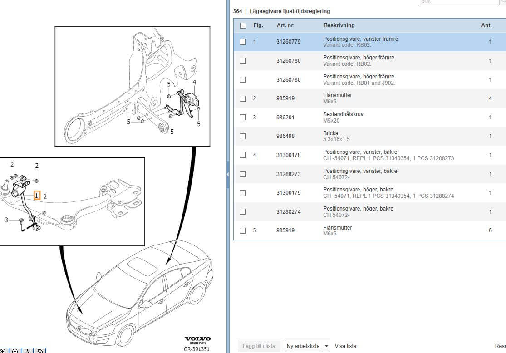Screen dimensions: 506x353
Task: Click 'Variant code: RB01 and J902.' text
Action: 359,83
